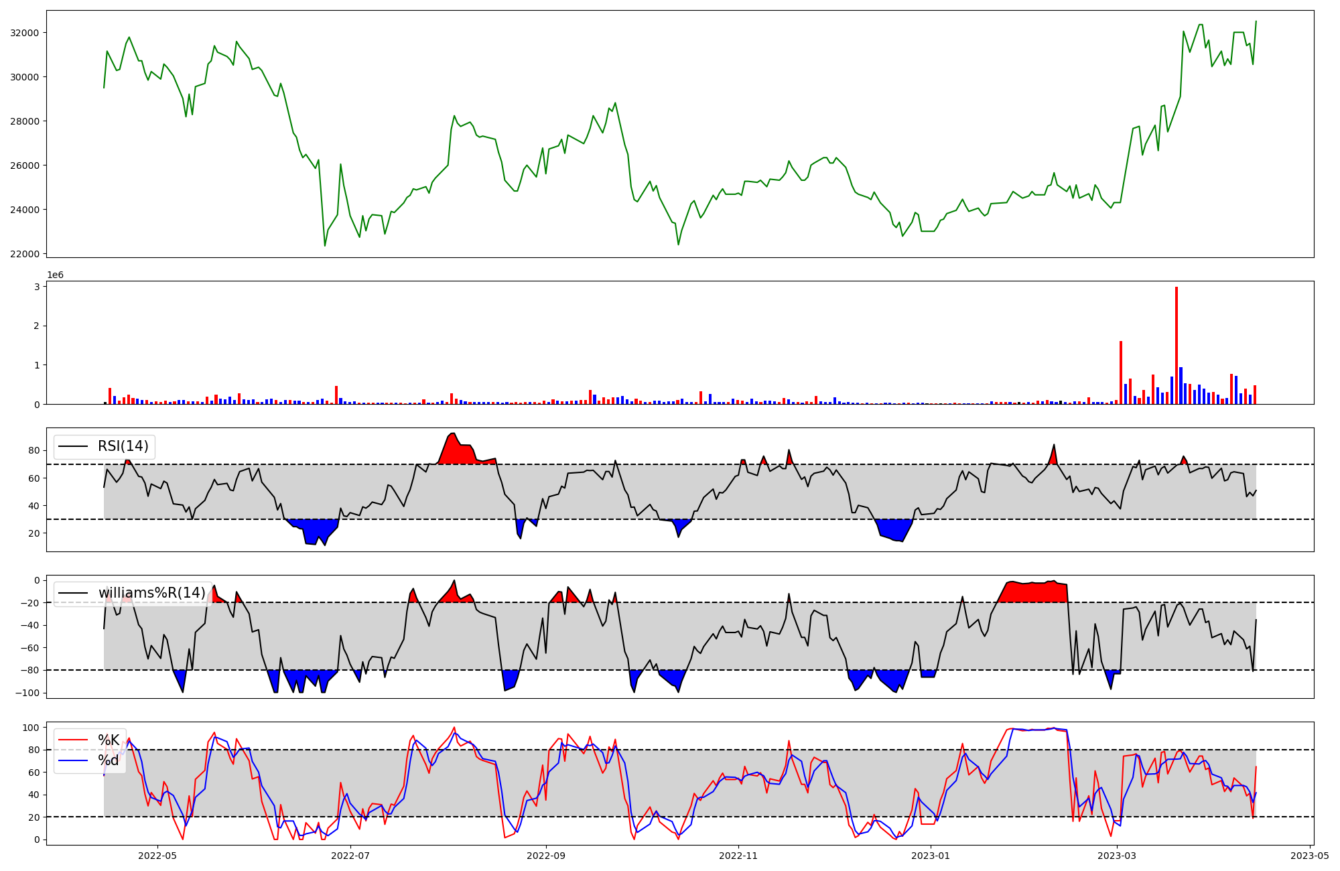Image resolution: width=1340 pixels, height=871 pixels.
Task: Click the 2022-07 date tick label
Action: (x=350, y=856)
